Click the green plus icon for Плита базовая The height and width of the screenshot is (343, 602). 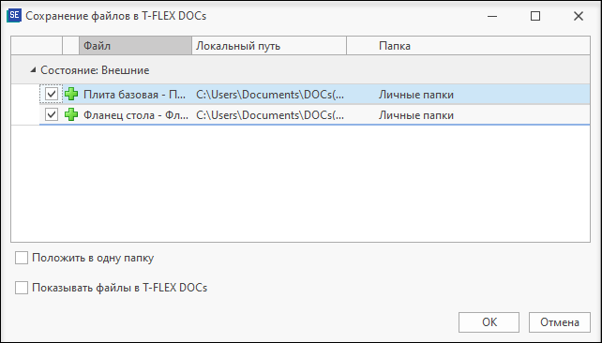tap(71, 95)
